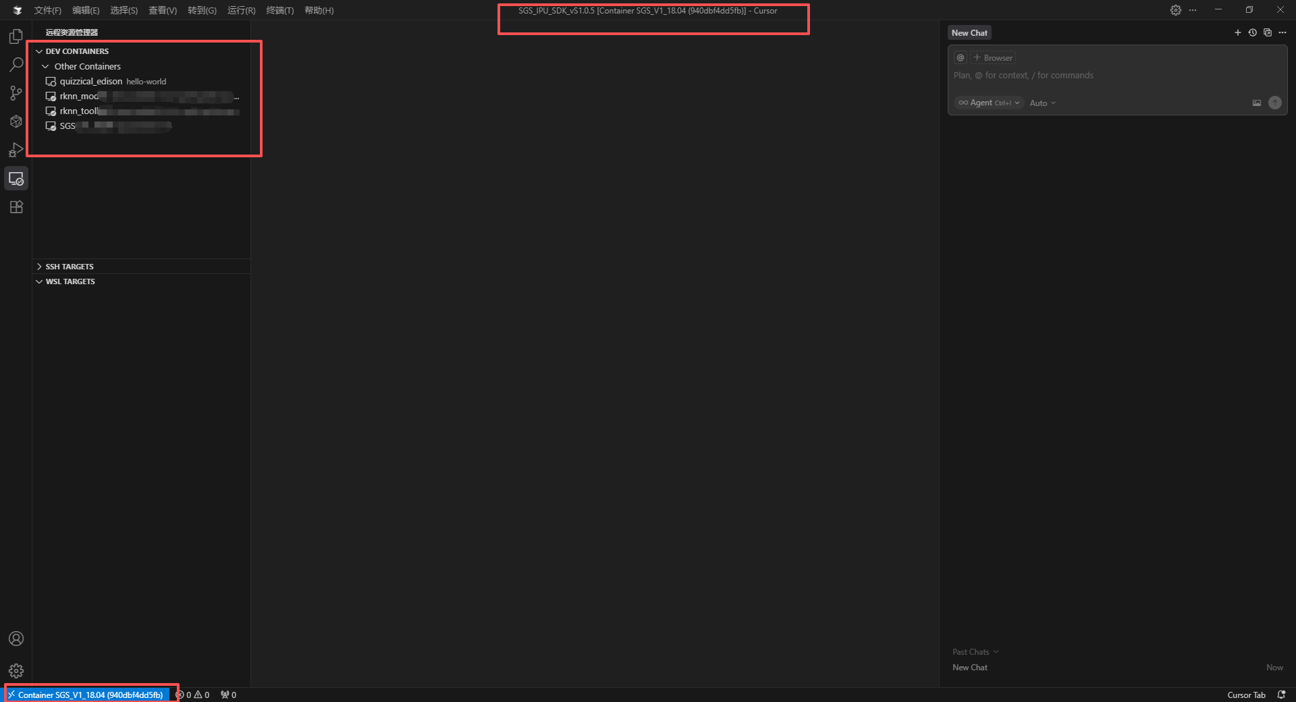
Task: Switch to the New Chat tab
Action: (x=969, y=32)
